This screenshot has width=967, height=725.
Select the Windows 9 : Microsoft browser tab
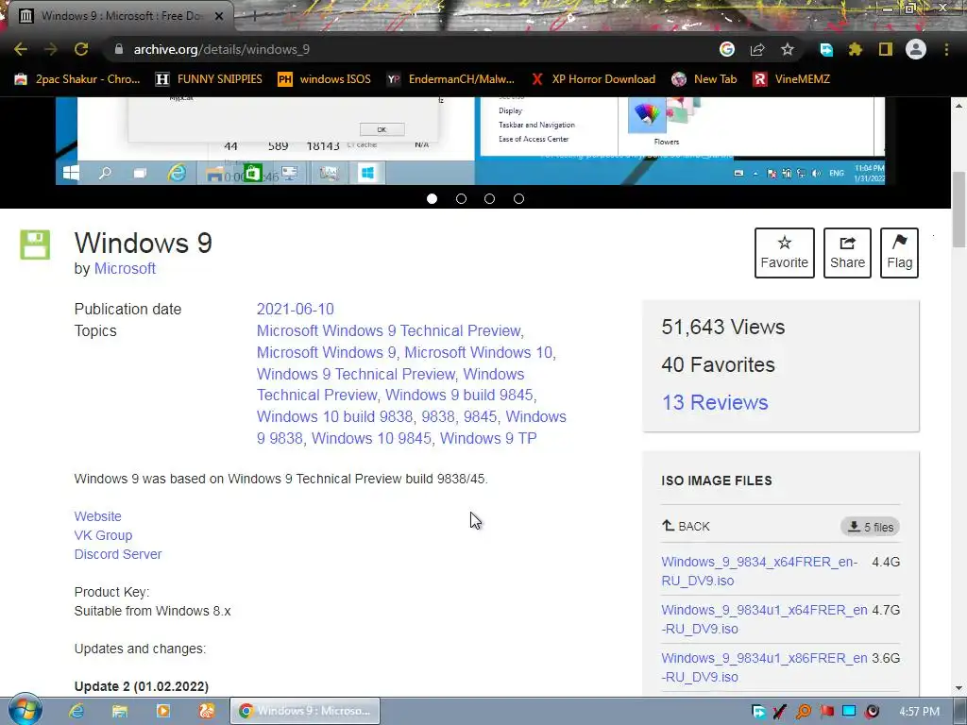point(120,16)
